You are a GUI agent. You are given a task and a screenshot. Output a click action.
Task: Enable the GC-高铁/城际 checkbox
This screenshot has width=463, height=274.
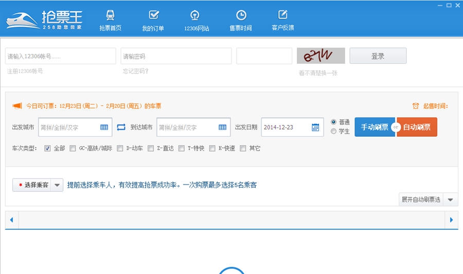[x=73, y=149]
